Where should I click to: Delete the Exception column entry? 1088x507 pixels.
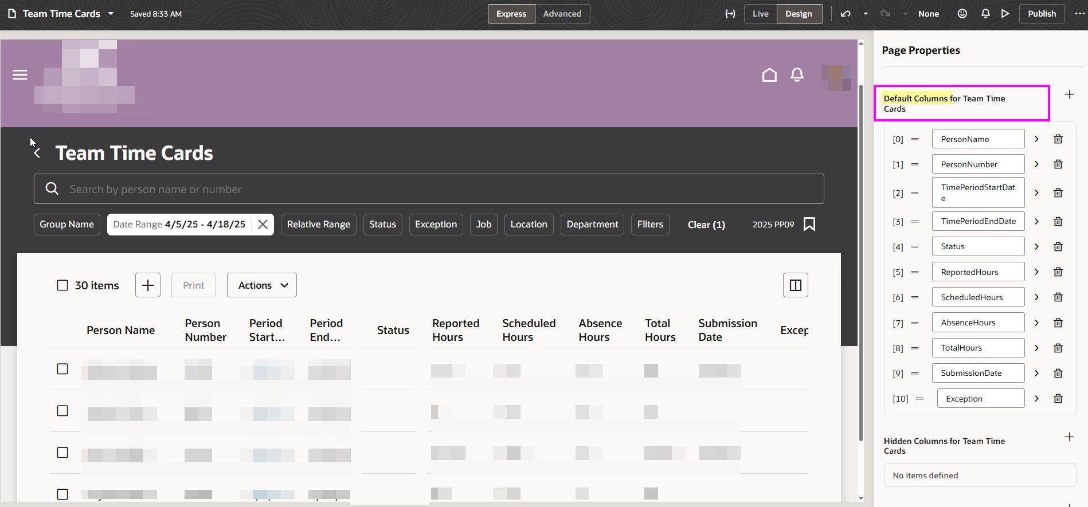click(x=1058, y=399)
